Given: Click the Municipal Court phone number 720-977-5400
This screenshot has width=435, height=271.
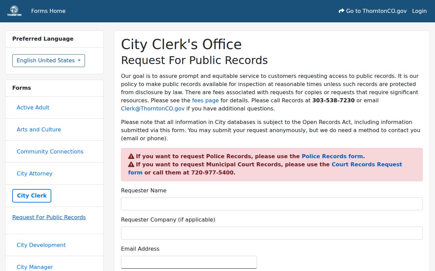Looking at the screenshot, I should pos(212,172).
